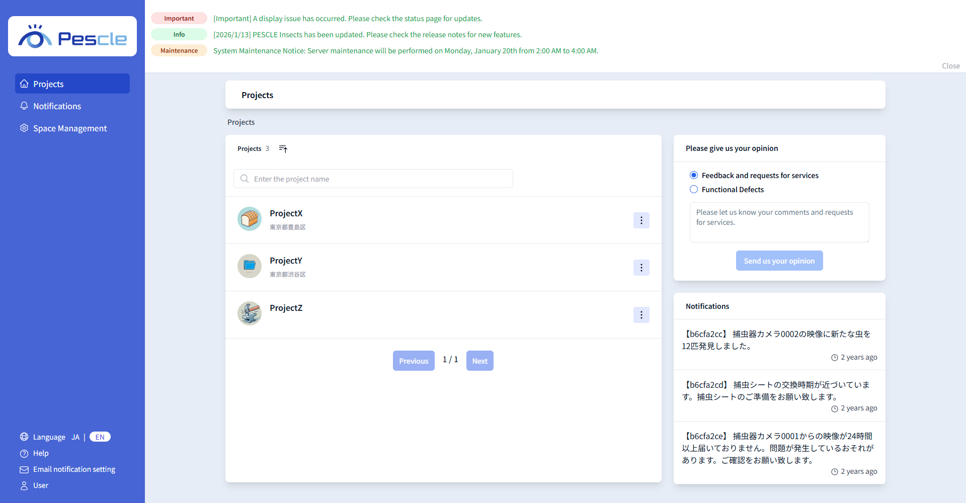The height and width of the screenshot is (503, 966).
Task: Open the three-dot menu for ProjectY
Action: pos(641,268)
